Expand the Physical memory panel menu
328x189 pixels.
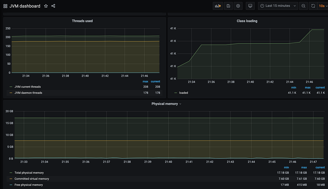(166, 104)
